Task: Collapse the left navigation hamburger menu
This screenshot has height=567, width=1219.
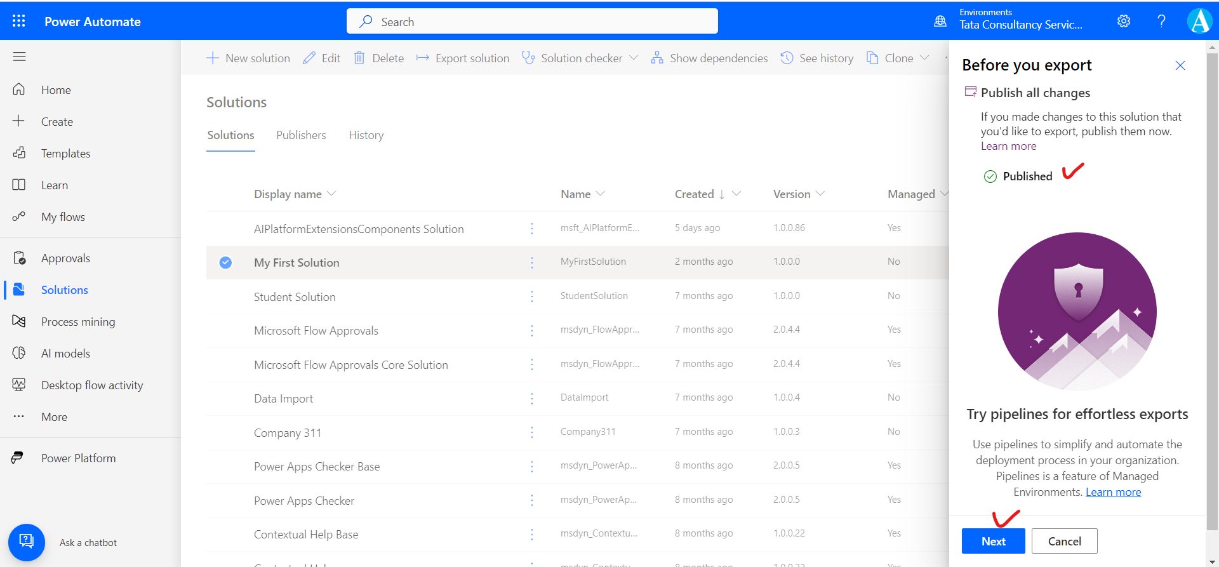Action: click(x=19, y=57)
